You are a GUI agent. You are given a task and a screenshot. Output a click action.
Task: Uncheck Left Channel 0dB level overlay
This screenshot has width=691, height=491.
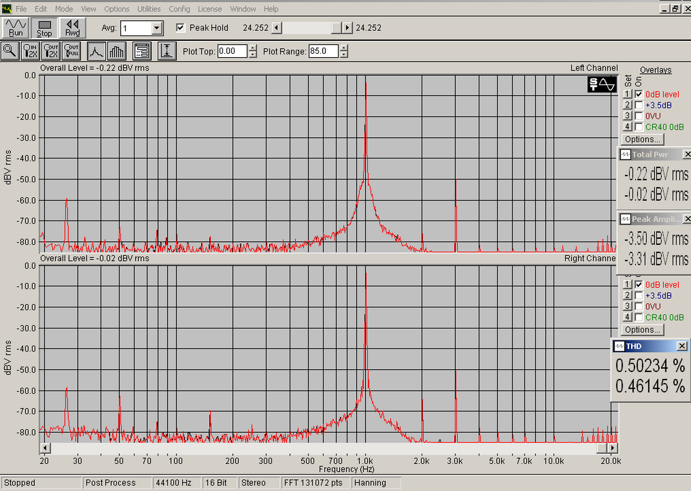click(x=639, y=94)
